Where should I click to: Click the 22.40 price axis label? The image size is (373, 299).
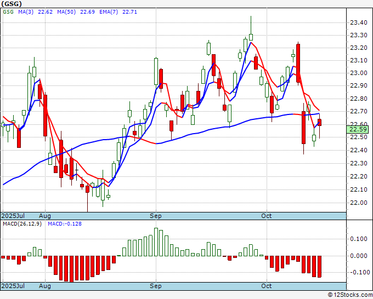click(359, 151)
